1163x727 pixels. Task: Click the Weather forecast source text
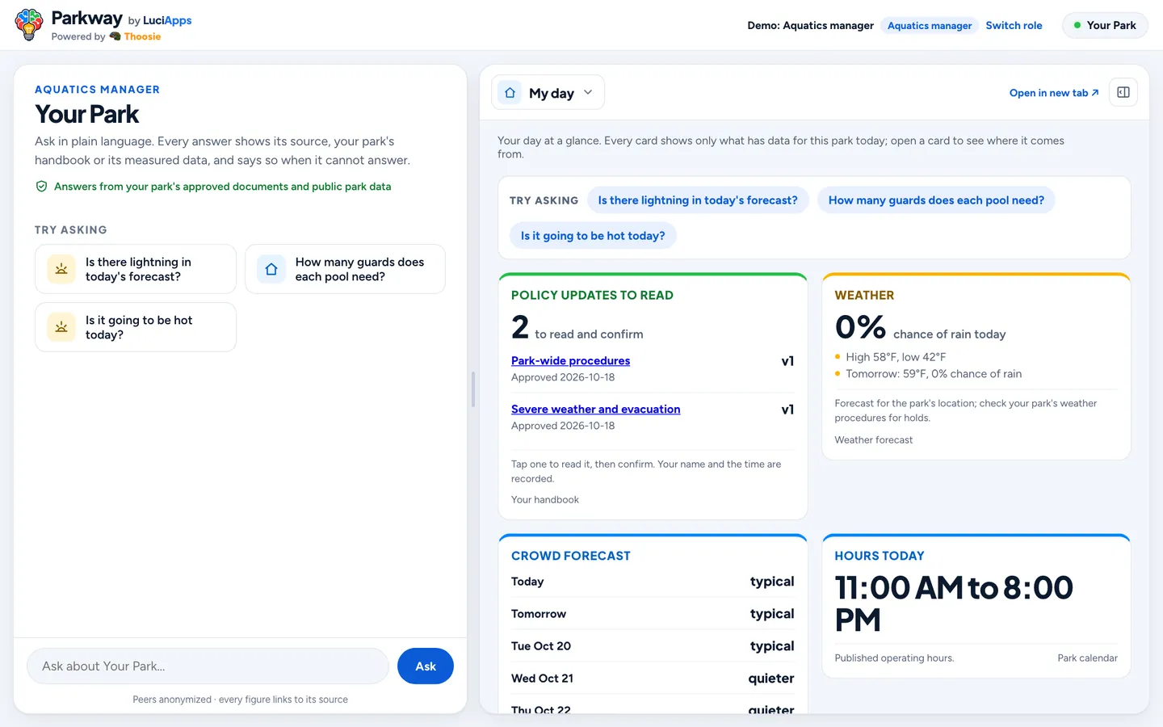click(x=873, y=440)
